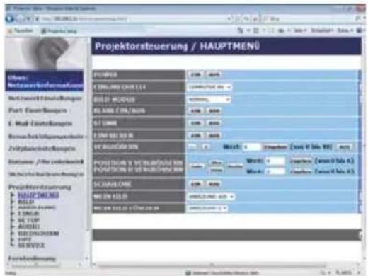
Task: Open the MEIN BILD LÖSCHEN dropdown
Action: pos(207,208)
